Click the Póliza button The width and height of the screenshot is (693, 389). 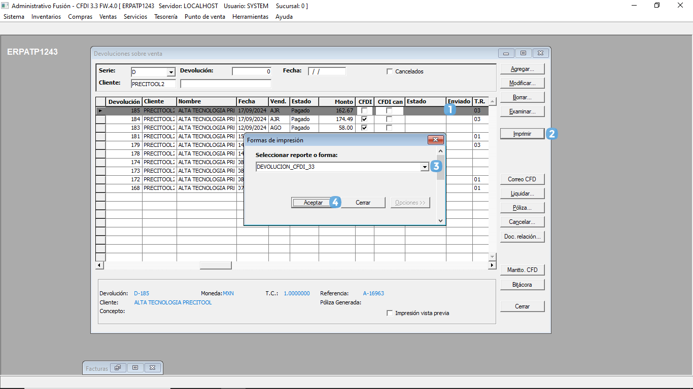pos(522,208)
